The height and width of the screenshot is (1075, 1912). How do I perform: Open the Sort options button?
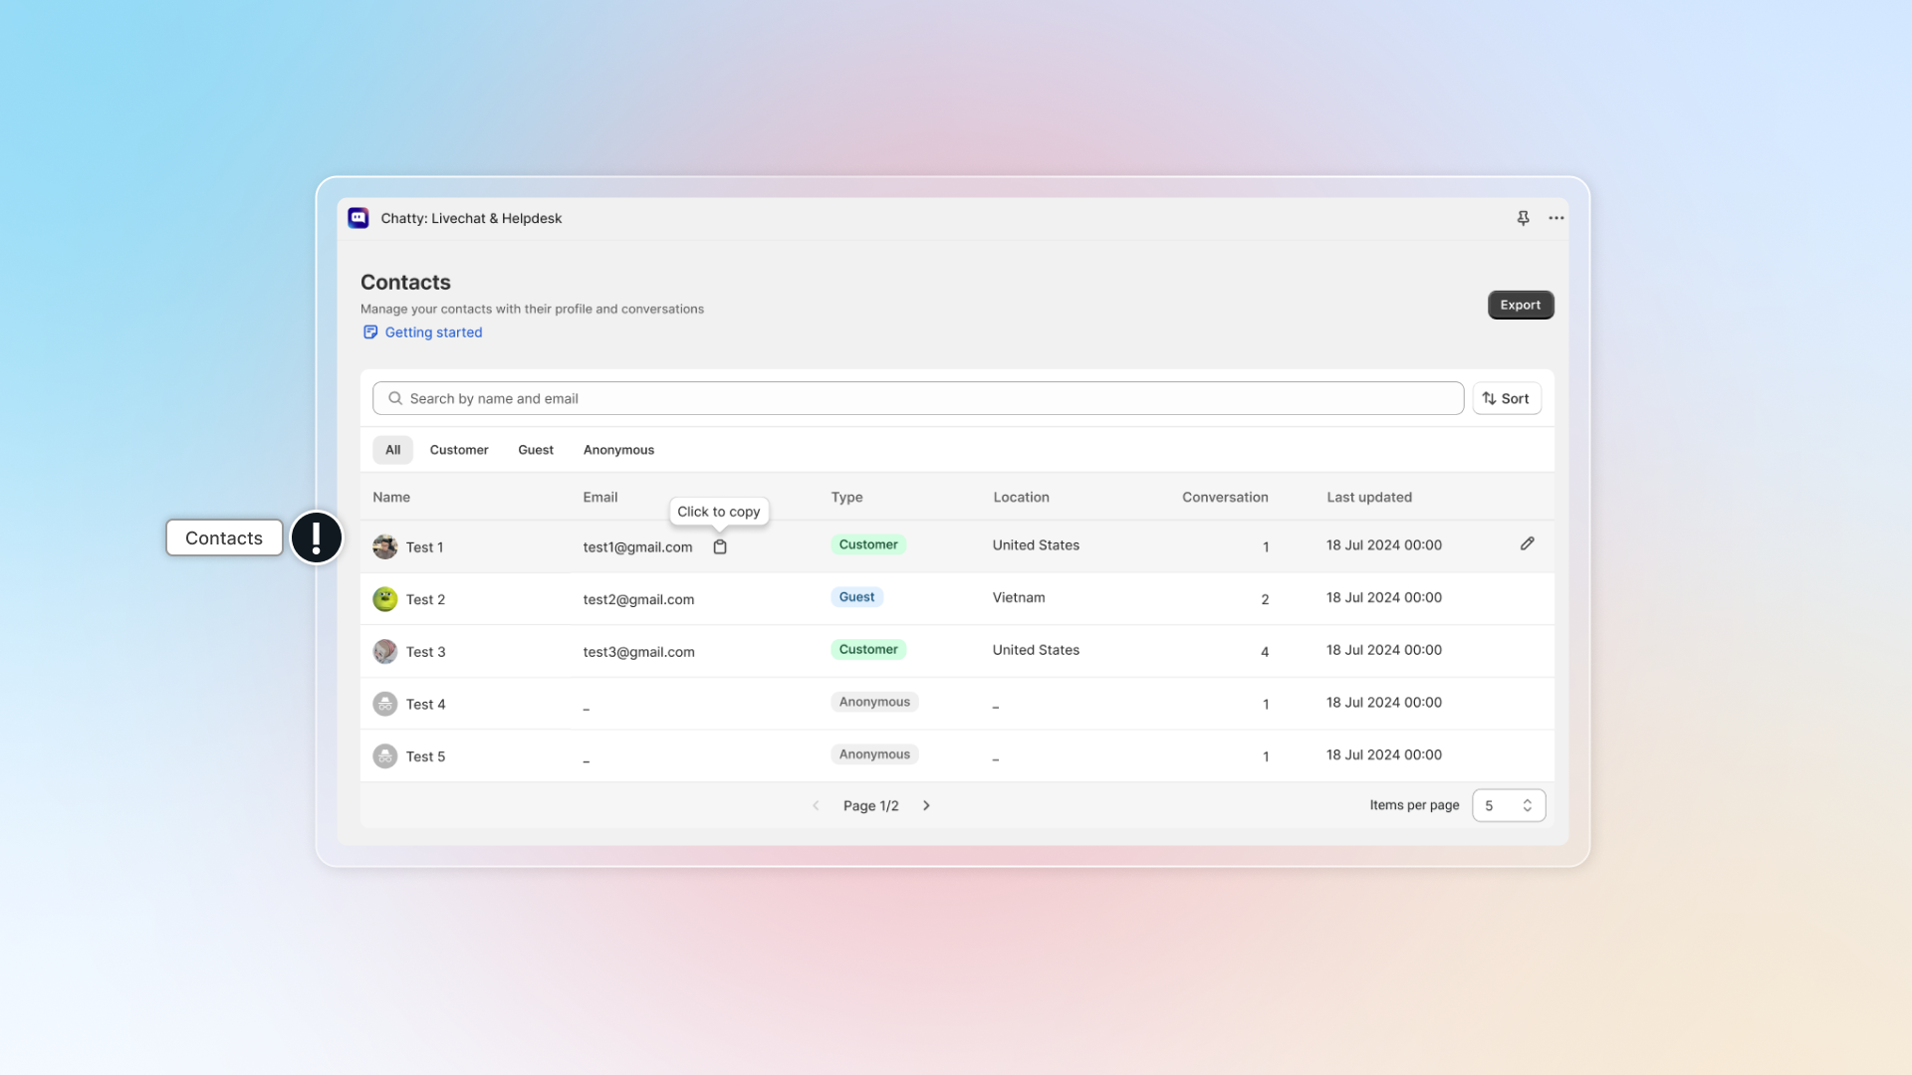click(x=1506, y=398)
